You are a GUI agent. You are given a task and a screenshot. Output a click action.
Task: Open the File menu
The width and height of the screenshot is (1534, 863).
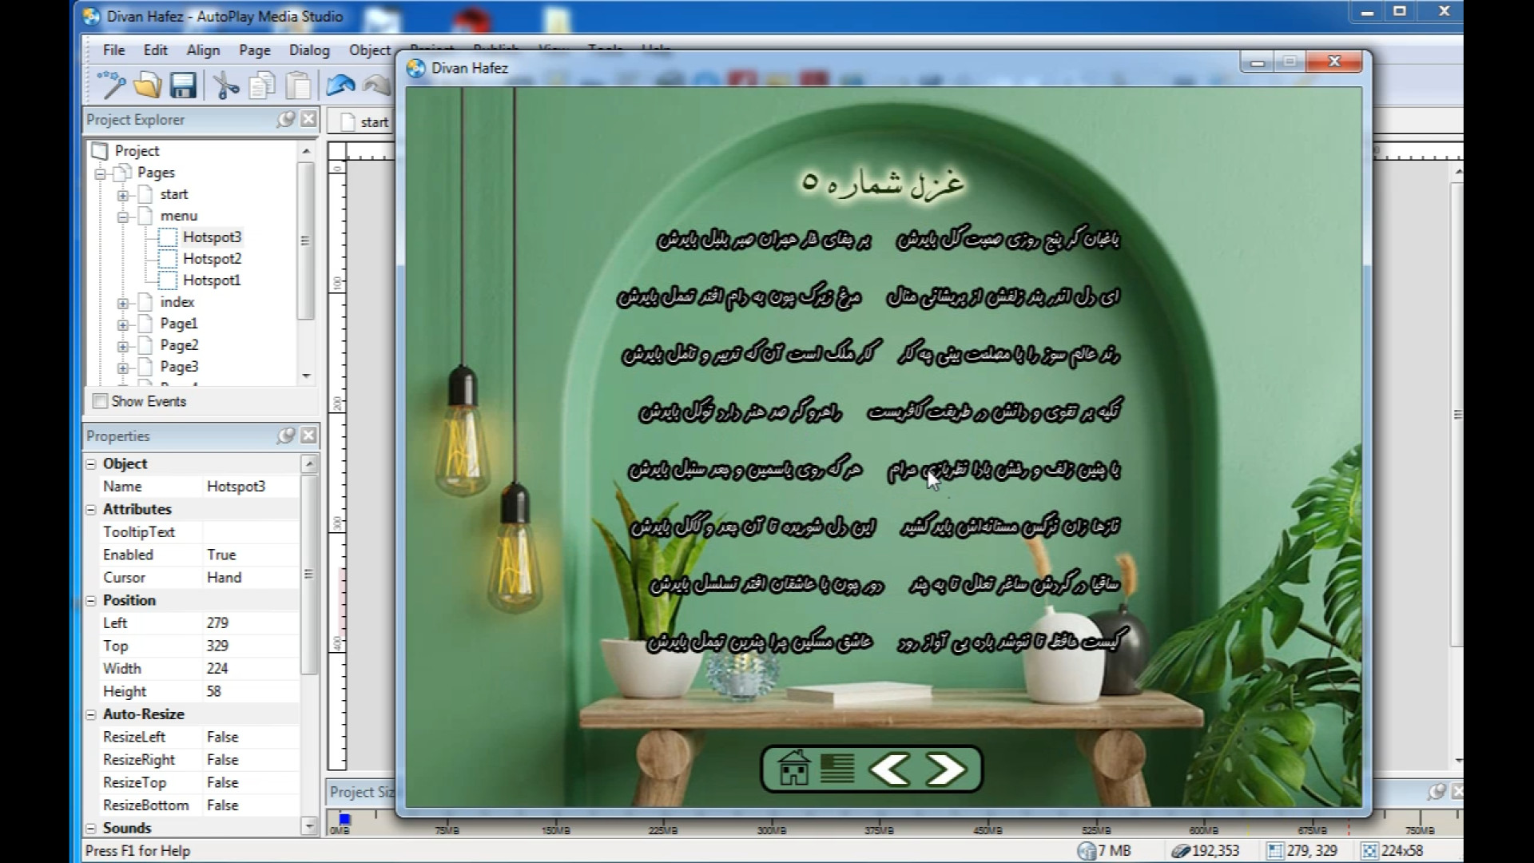tap(113, 50)
